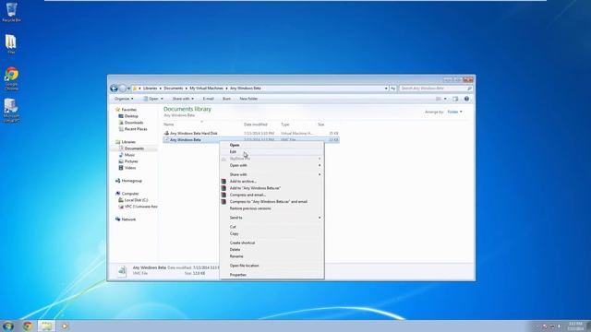Screen dimensions: 591x332
Task: Expand the Share with toolbar dropdown
Action: pyautogui.click(x=183, y=99)
